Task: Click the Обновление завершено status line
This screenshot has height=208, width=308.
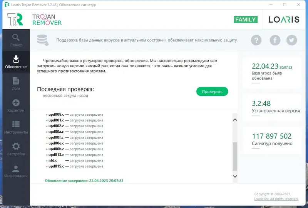Action: click(x=84, y=181)
